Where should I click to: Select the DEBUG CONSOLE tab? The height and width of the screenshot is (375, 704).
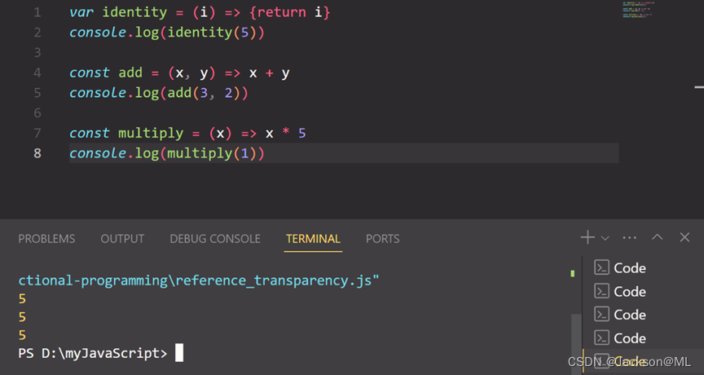pos(215,239)
